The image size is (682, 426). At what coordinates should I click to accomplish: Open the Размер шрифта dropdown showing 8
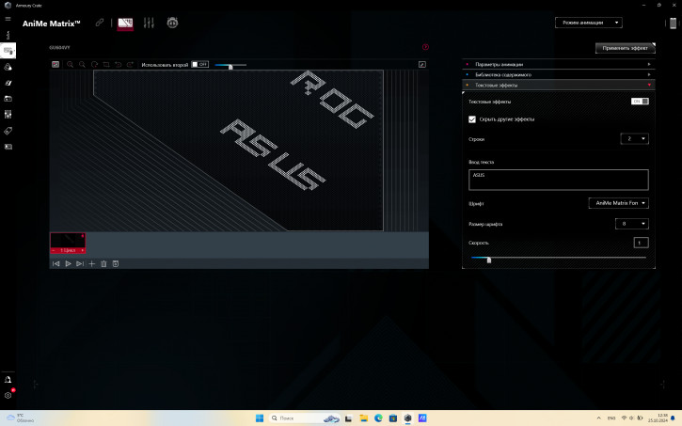tap(632, 224)
